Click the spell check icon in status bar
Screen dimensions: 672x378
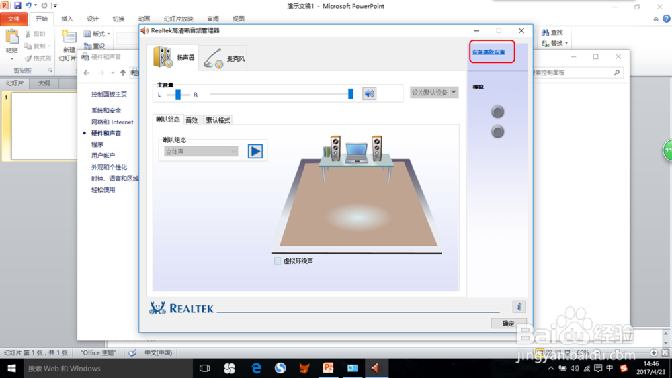pyautogui.click(x=133, y=352)
